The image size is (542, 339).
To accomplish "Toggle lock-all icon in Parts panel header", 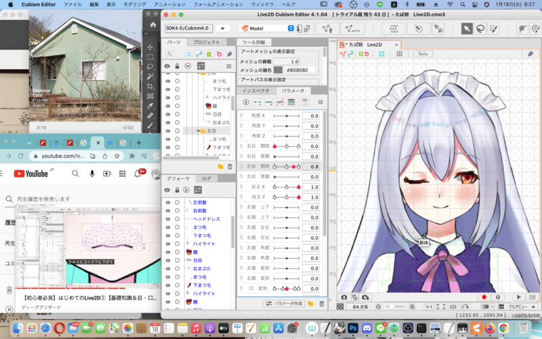I will coord(177,66).
